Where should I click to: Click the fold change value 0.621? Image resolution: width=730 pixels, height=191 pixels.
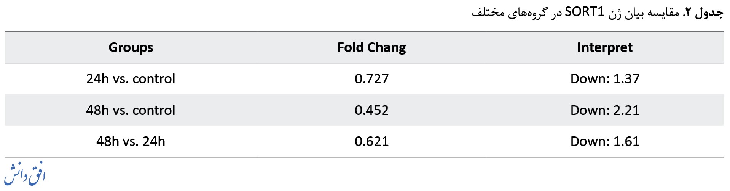point(371,141)
